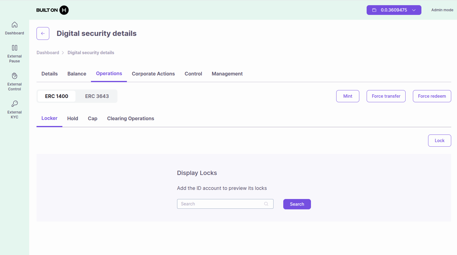This screenshot has width=457, height=255.
Task: Switch to the Hold sub-tab
Action: point(73,118)
